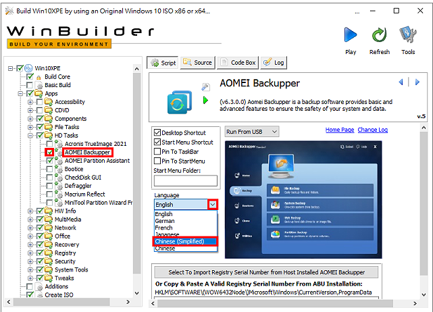Image resolution: width=433 pixels, height=312 pixels.
Task: Click the Accessibility folder icon
Action: (49, 102)
